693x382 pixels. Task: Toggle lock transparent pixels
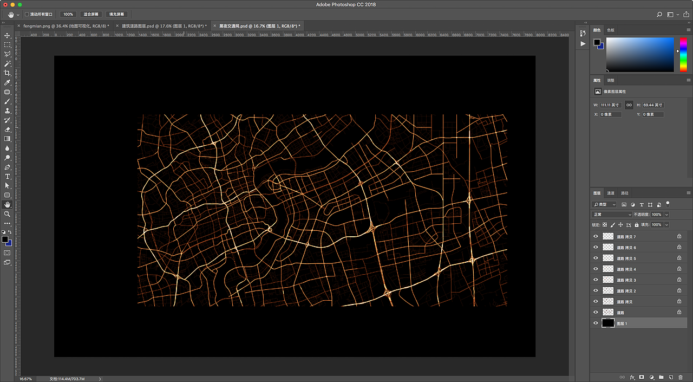pyautogui.click(x=605, y=224)
